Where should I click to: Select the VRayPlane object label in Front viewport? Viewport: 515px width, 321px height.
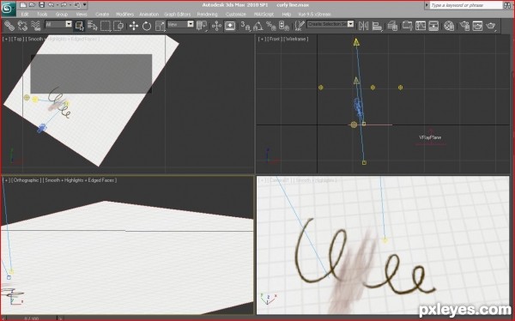(x=430, y=137)
